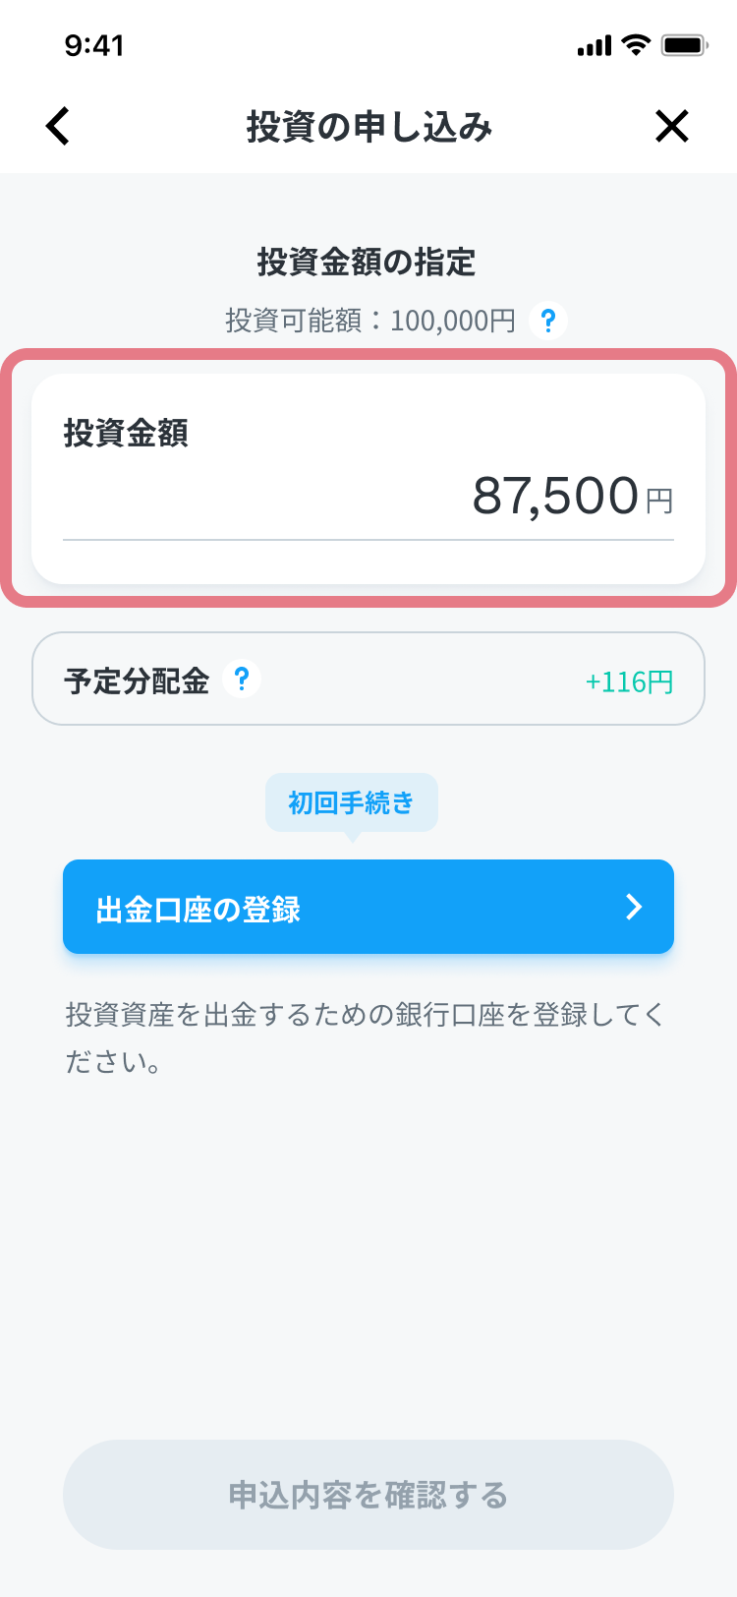The image size is (737, 1597).
Task: Tap the bank account registration description text
Action: [366, 1037]
